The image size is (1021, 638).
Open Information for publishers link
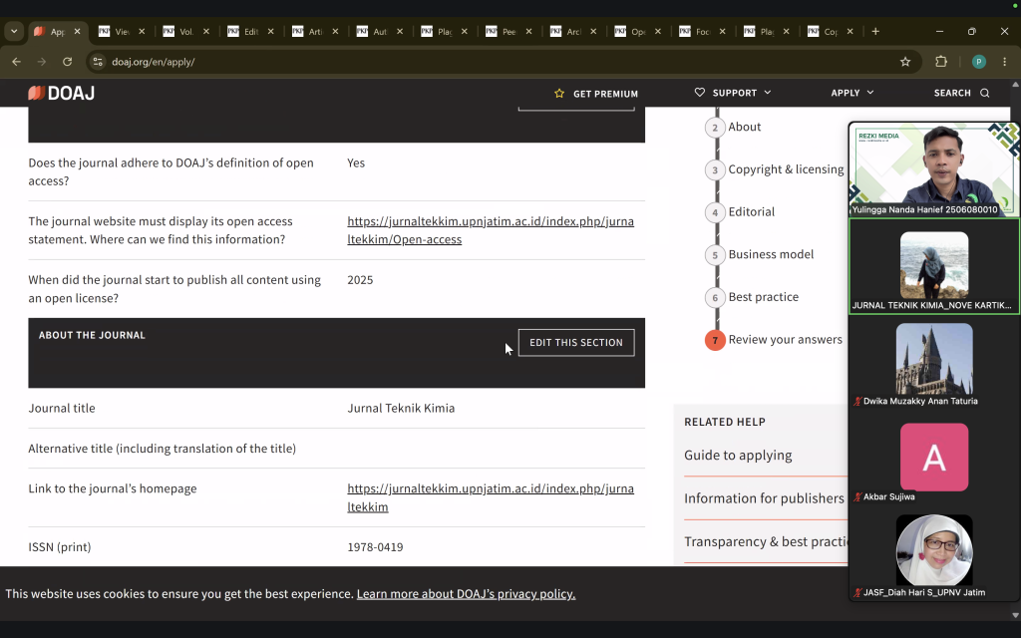click(x=764, y=498)
